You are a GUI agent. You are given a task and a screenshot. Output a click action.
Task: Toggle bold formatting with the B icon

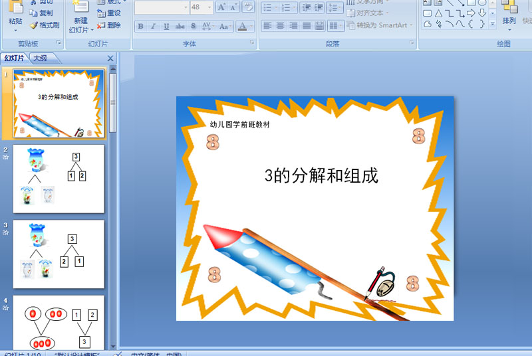(x=140, y=26)
